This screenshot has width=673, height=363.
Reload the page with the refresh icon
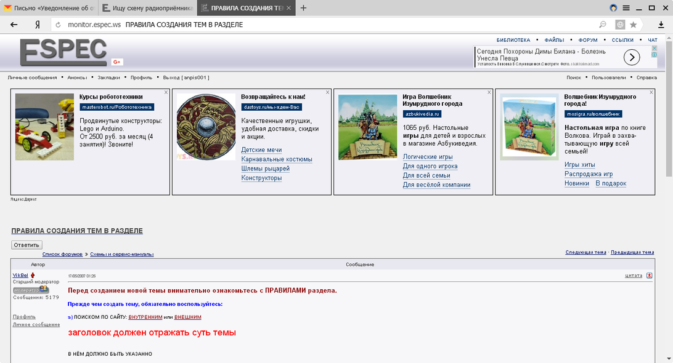[x=57, y=25]
